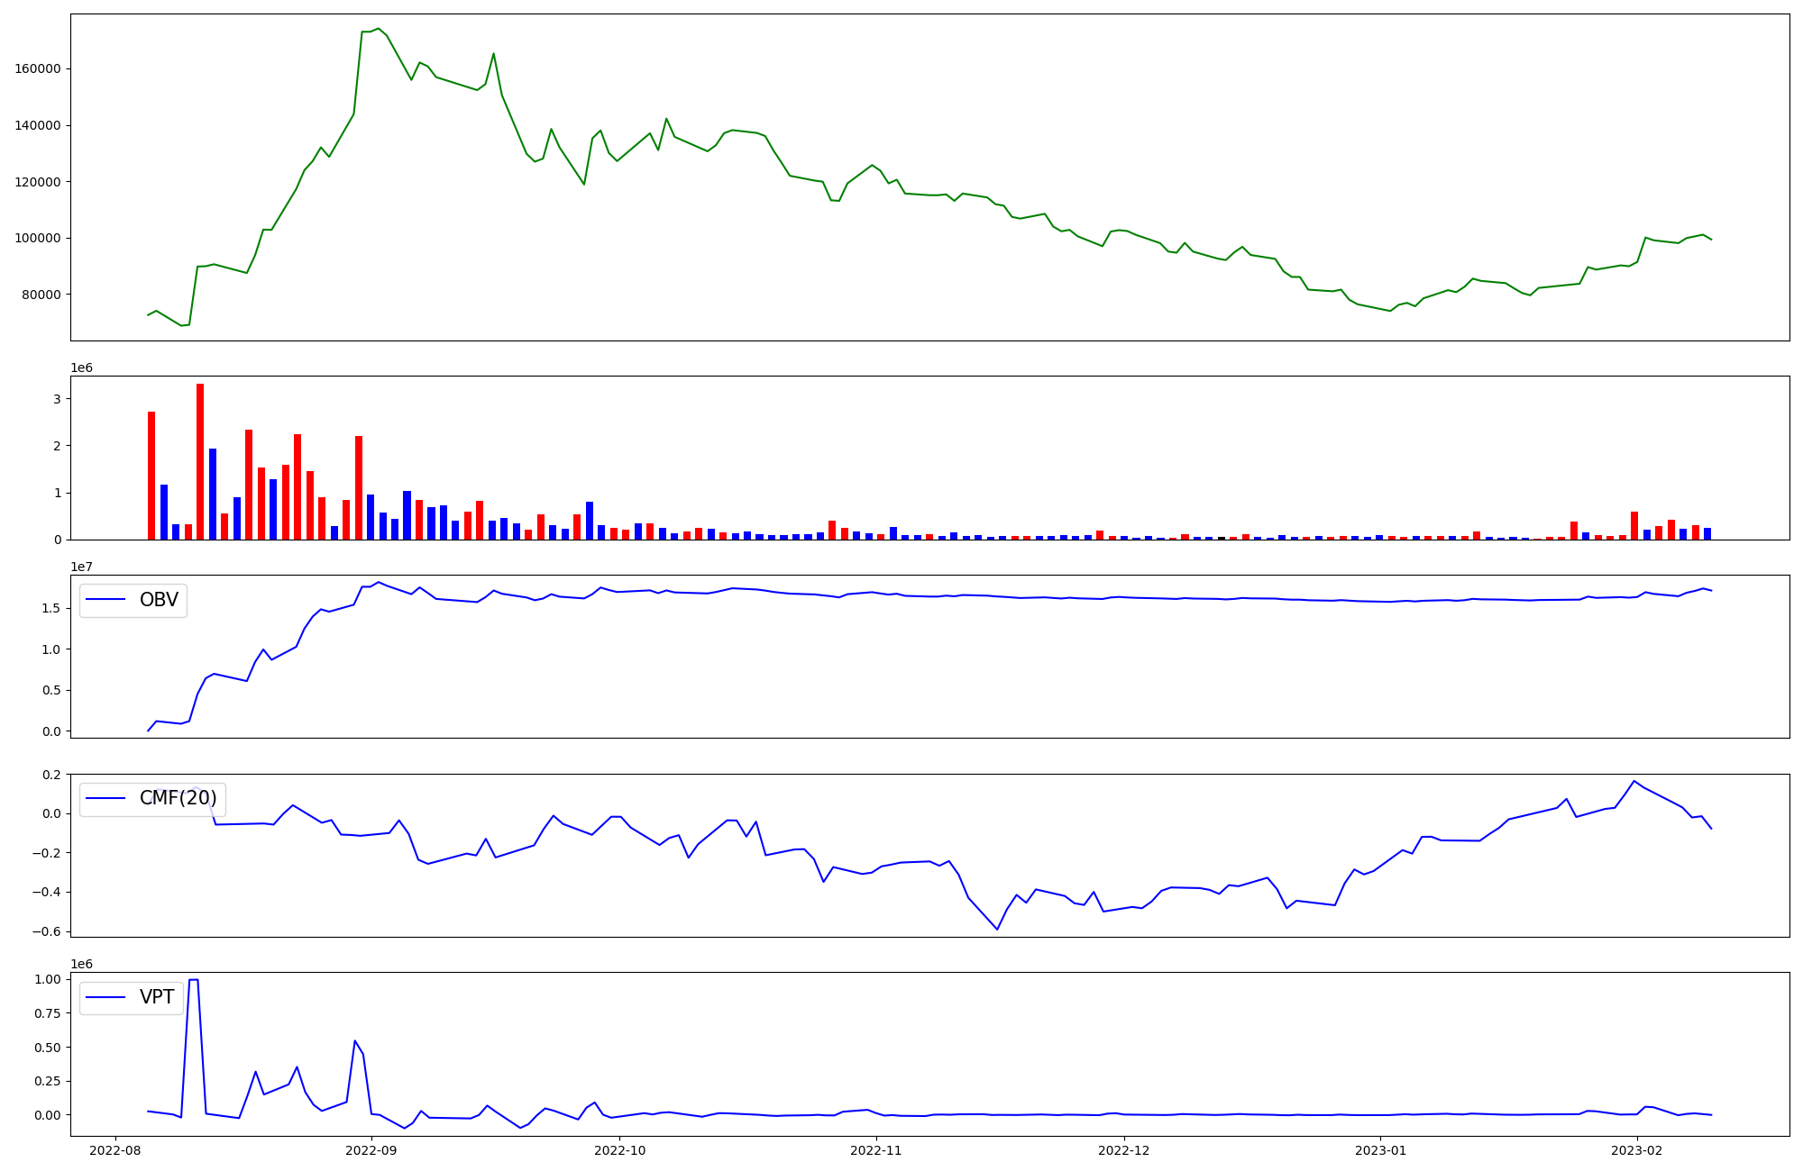This screenshot has height=1171, width=1803.
Task: Click the 2022-10 x-axis date label
Action: point(620,1150)
